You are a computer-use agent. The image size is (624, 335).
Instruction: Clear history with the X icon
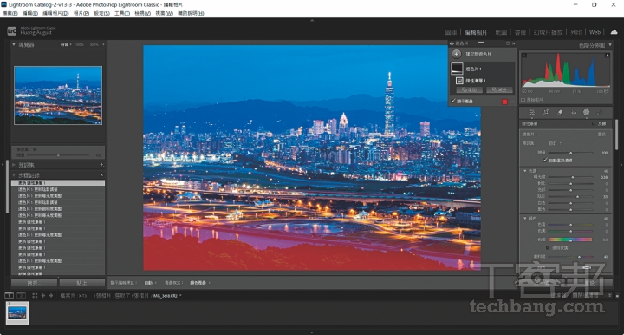point(101,174)
